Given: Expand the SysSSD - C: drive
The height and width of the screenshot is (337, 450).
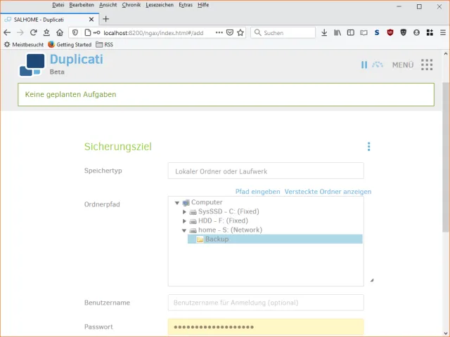Looking at the screenshot, I should coord(184,212).
